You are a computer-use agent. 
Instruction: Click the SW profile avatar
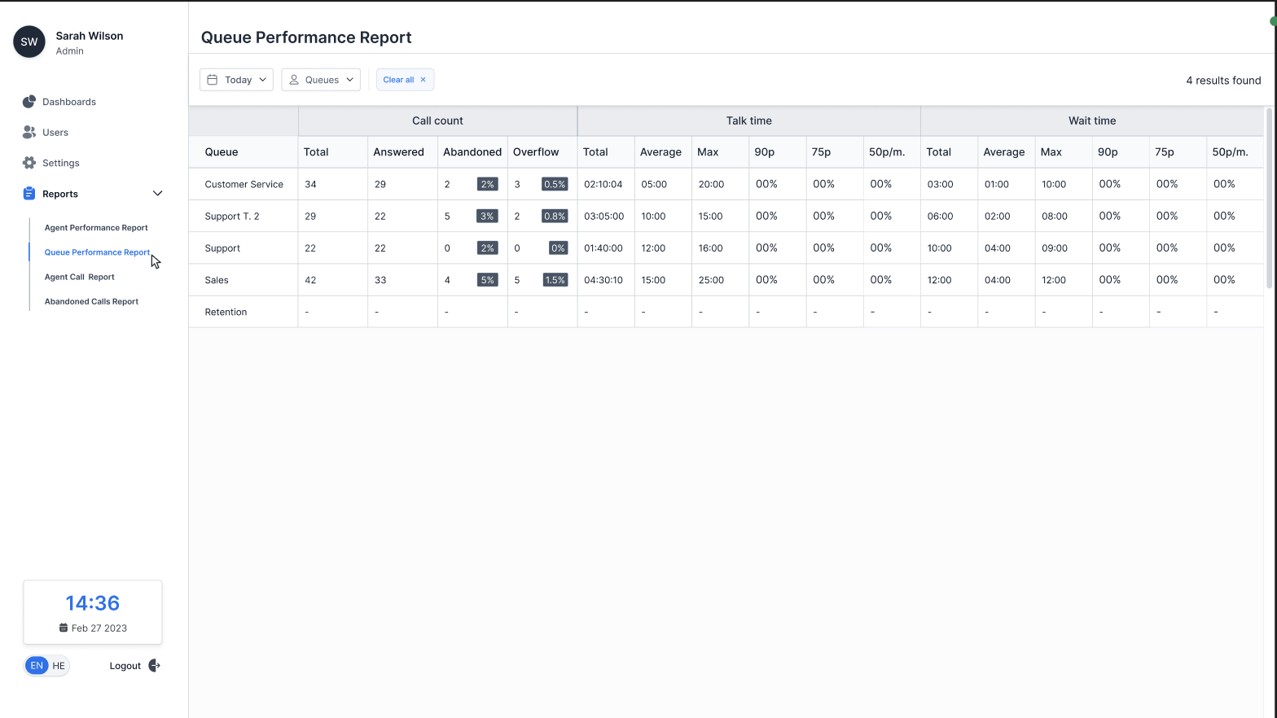tap(29, 42)
